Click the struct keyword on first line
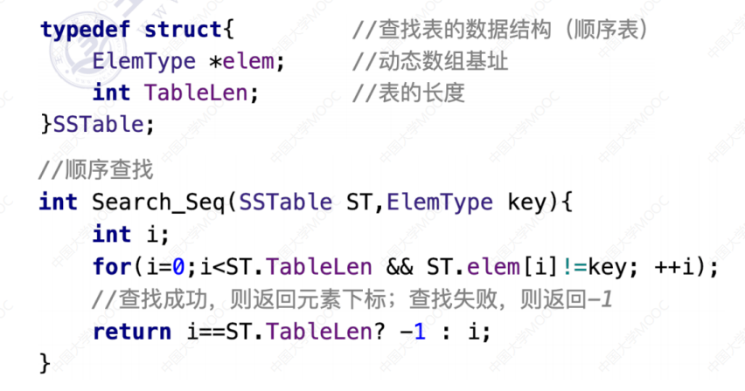 [x=183, y=30]
